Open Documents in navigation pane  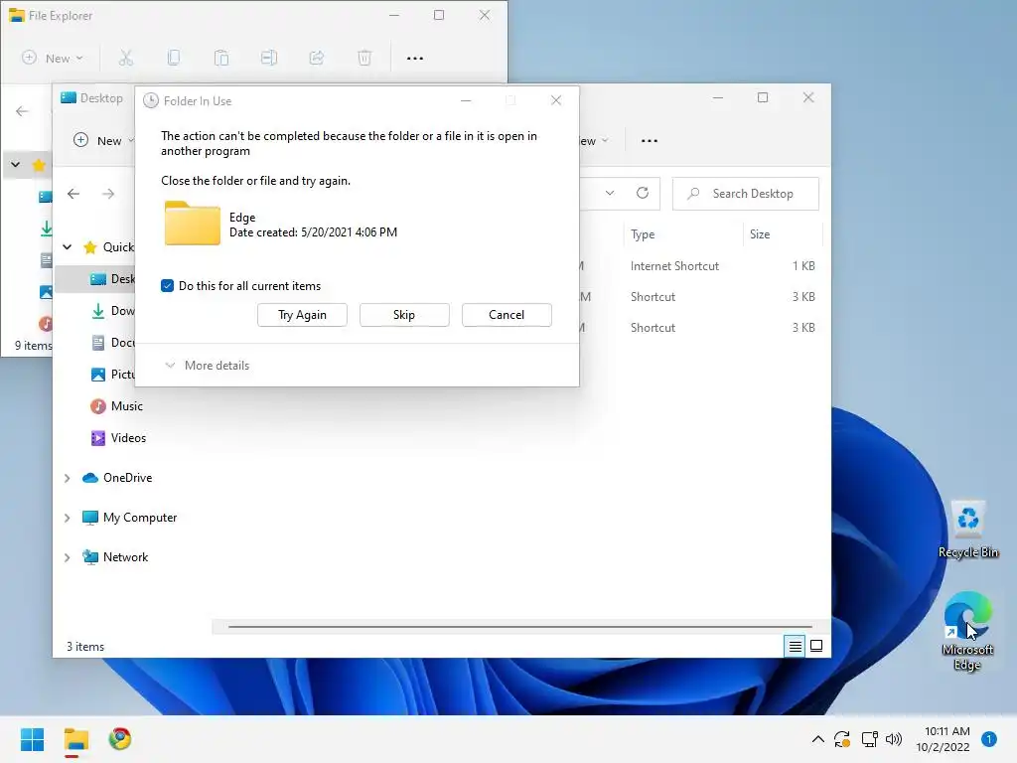pos(112,343)
